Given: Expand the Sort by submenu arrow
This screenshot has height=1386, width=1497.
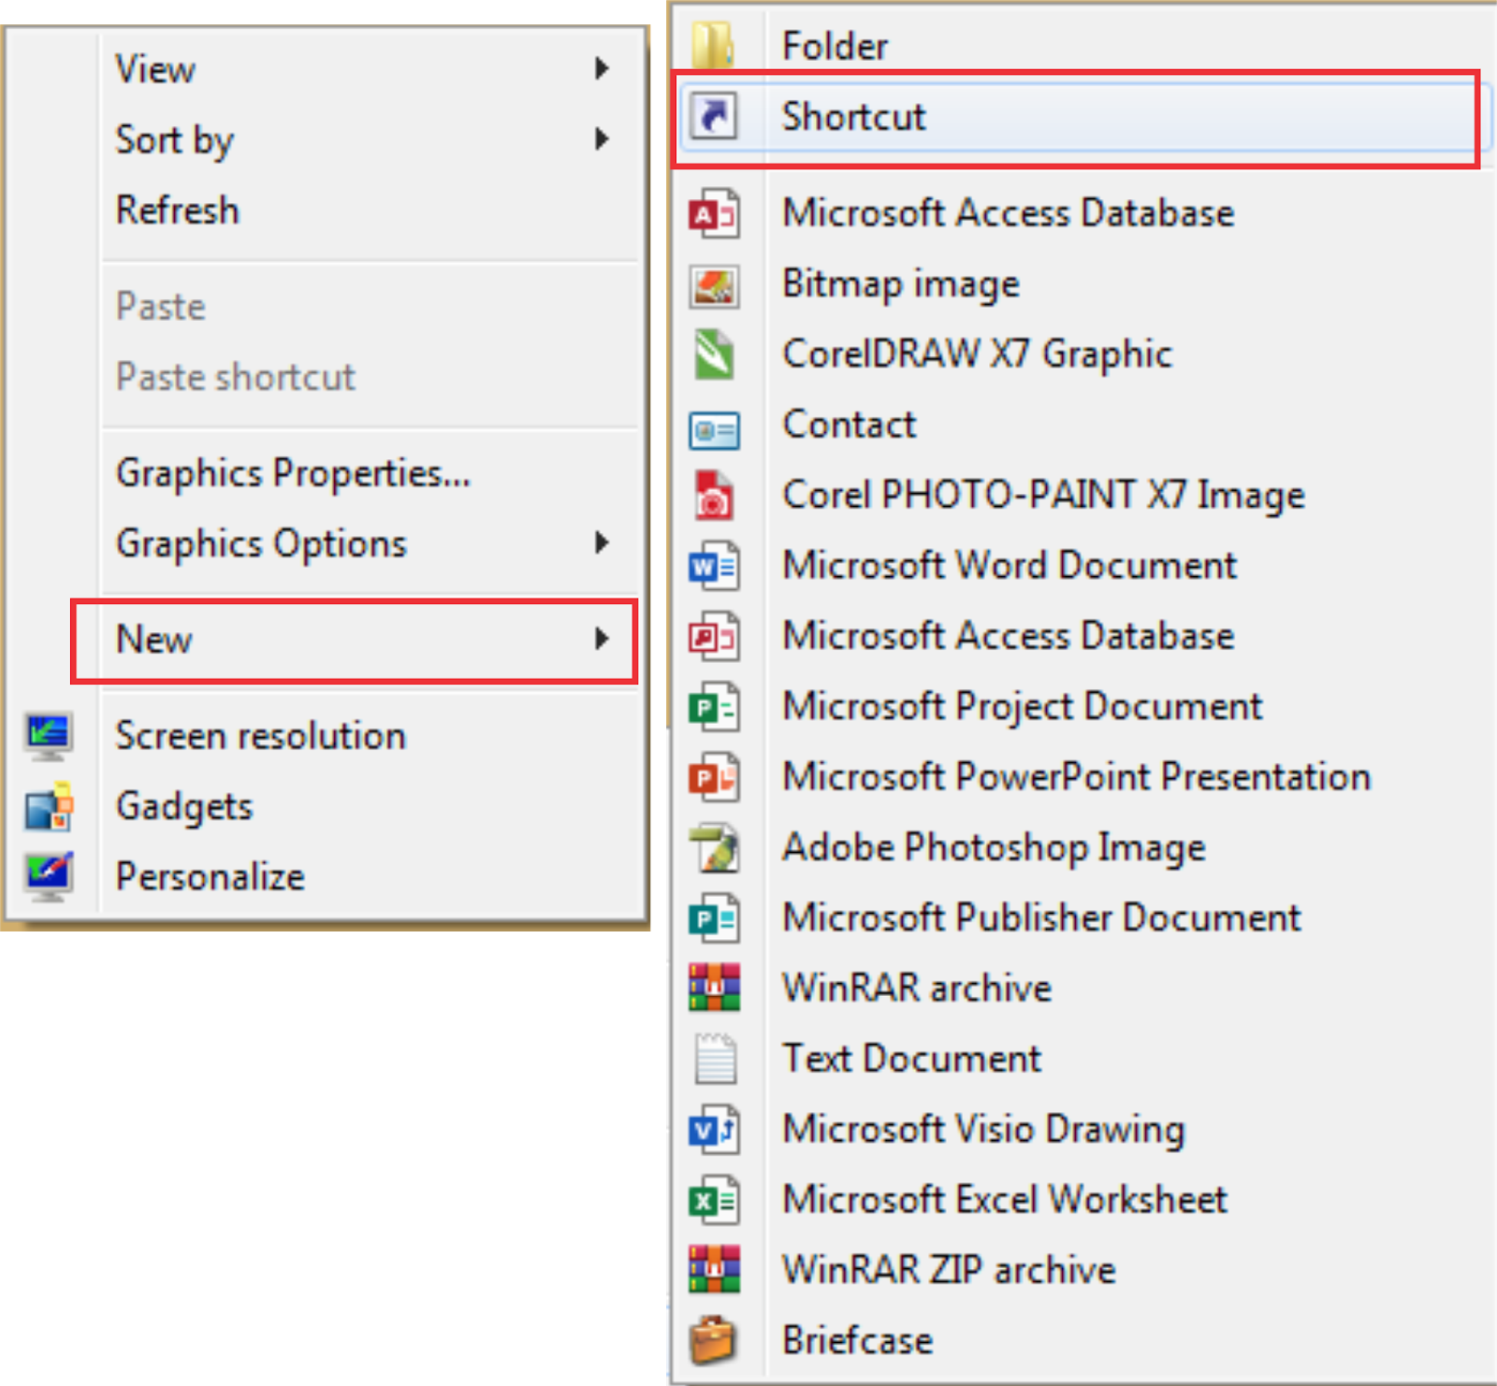Looking at the screenshot, I should pos(602,139).
